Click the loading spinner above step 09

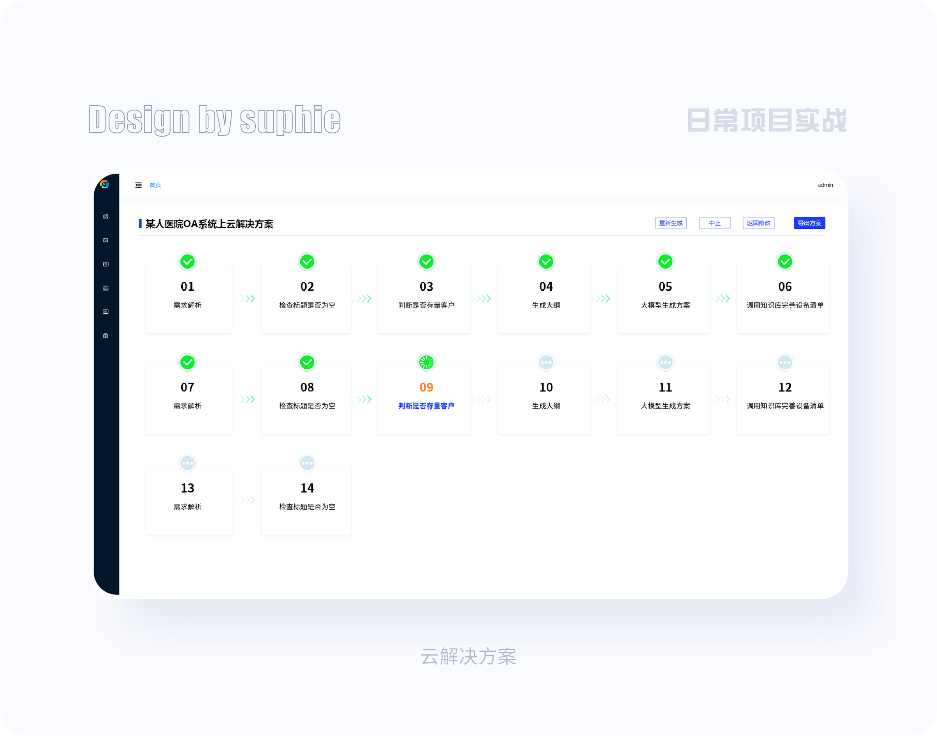coord(427,363)
